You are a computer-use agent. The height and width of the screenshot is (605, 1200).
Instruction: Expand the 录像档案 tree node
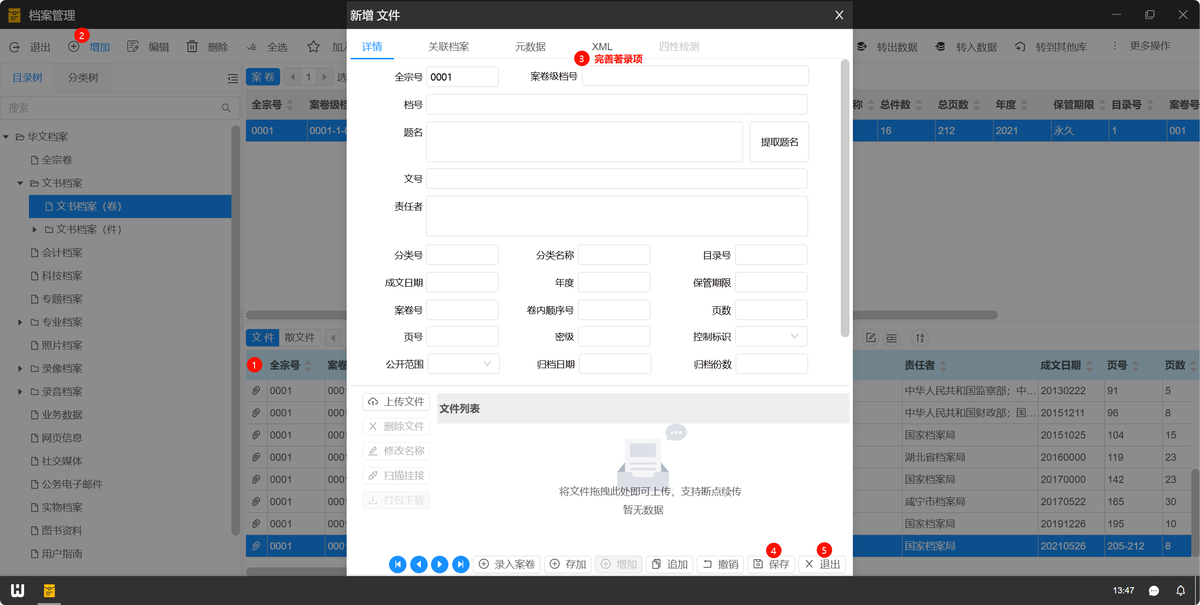click(x=20, y=369)
